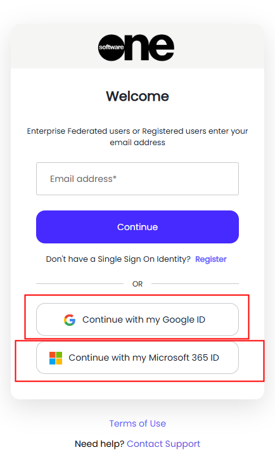Open the Contact Support link
Screen dimensions: 275x464
pyautogui.click(x=163, y=444)
